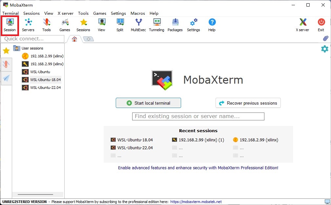The height and width of the screenshot is (205, 331).
Task: Click the UNREGISTERED VERSION status text
Action: (x=25, y=202)
